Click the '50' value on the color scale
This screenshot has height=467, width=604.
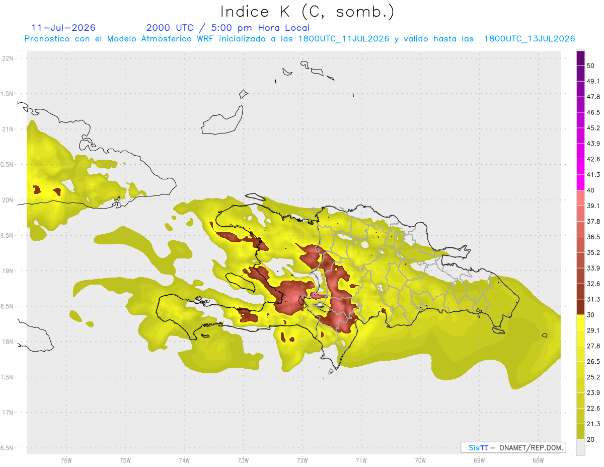590,65
